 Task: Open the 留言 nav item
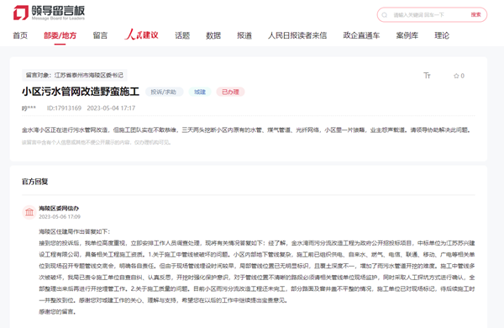coord(100,35)
